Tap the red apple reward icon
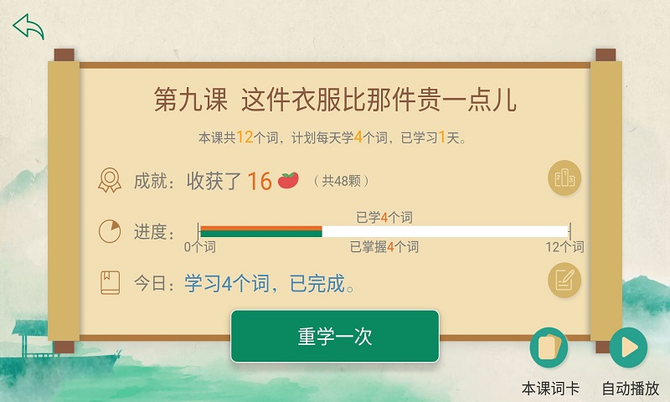 (288, 180)
